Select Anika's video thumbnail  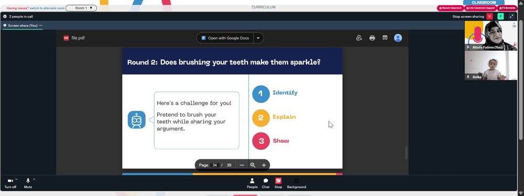tap(491, 65)
